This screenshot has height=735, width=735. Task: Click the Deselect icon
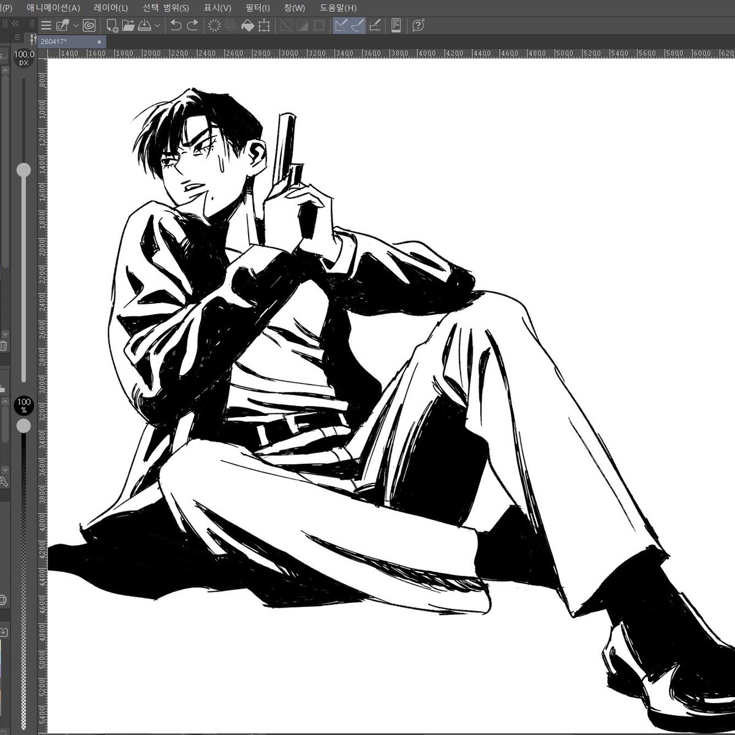click(x=285, y=26)
